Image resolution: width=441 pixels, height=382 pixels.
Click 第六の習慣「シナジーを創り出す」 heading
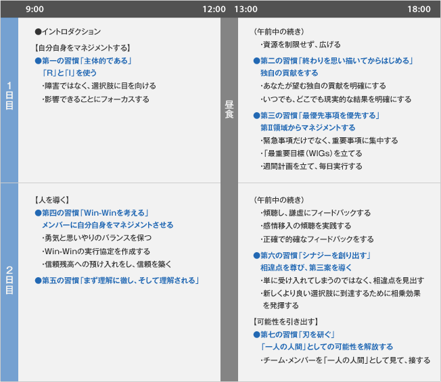click(x=312, y=256)
